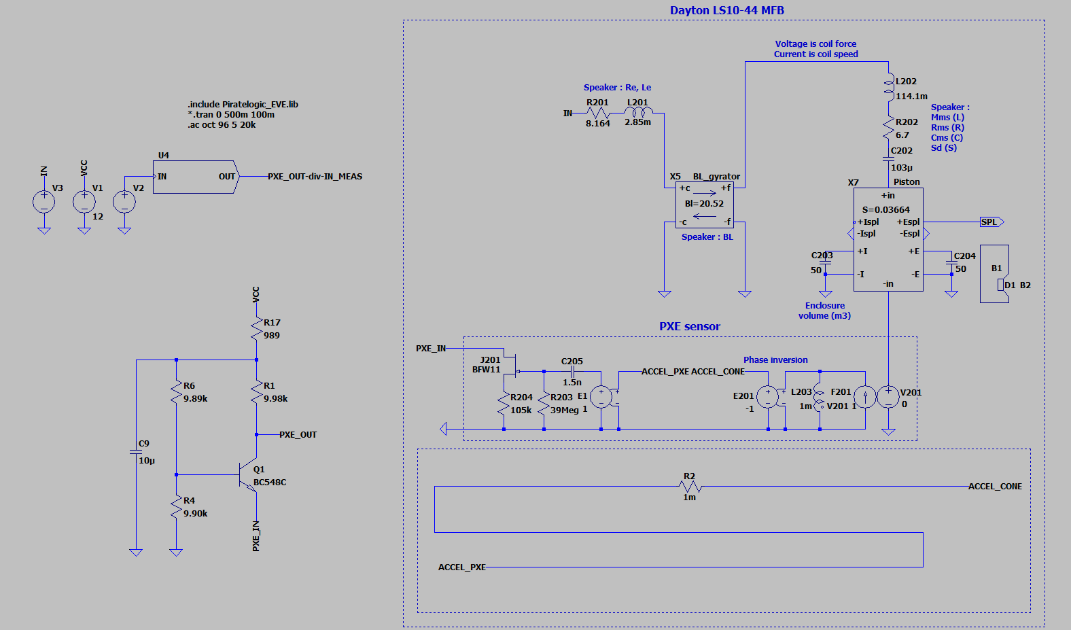1071x630 pixels.
Task: Select the F201 current source symbol
Action: (x=865, y=397)
